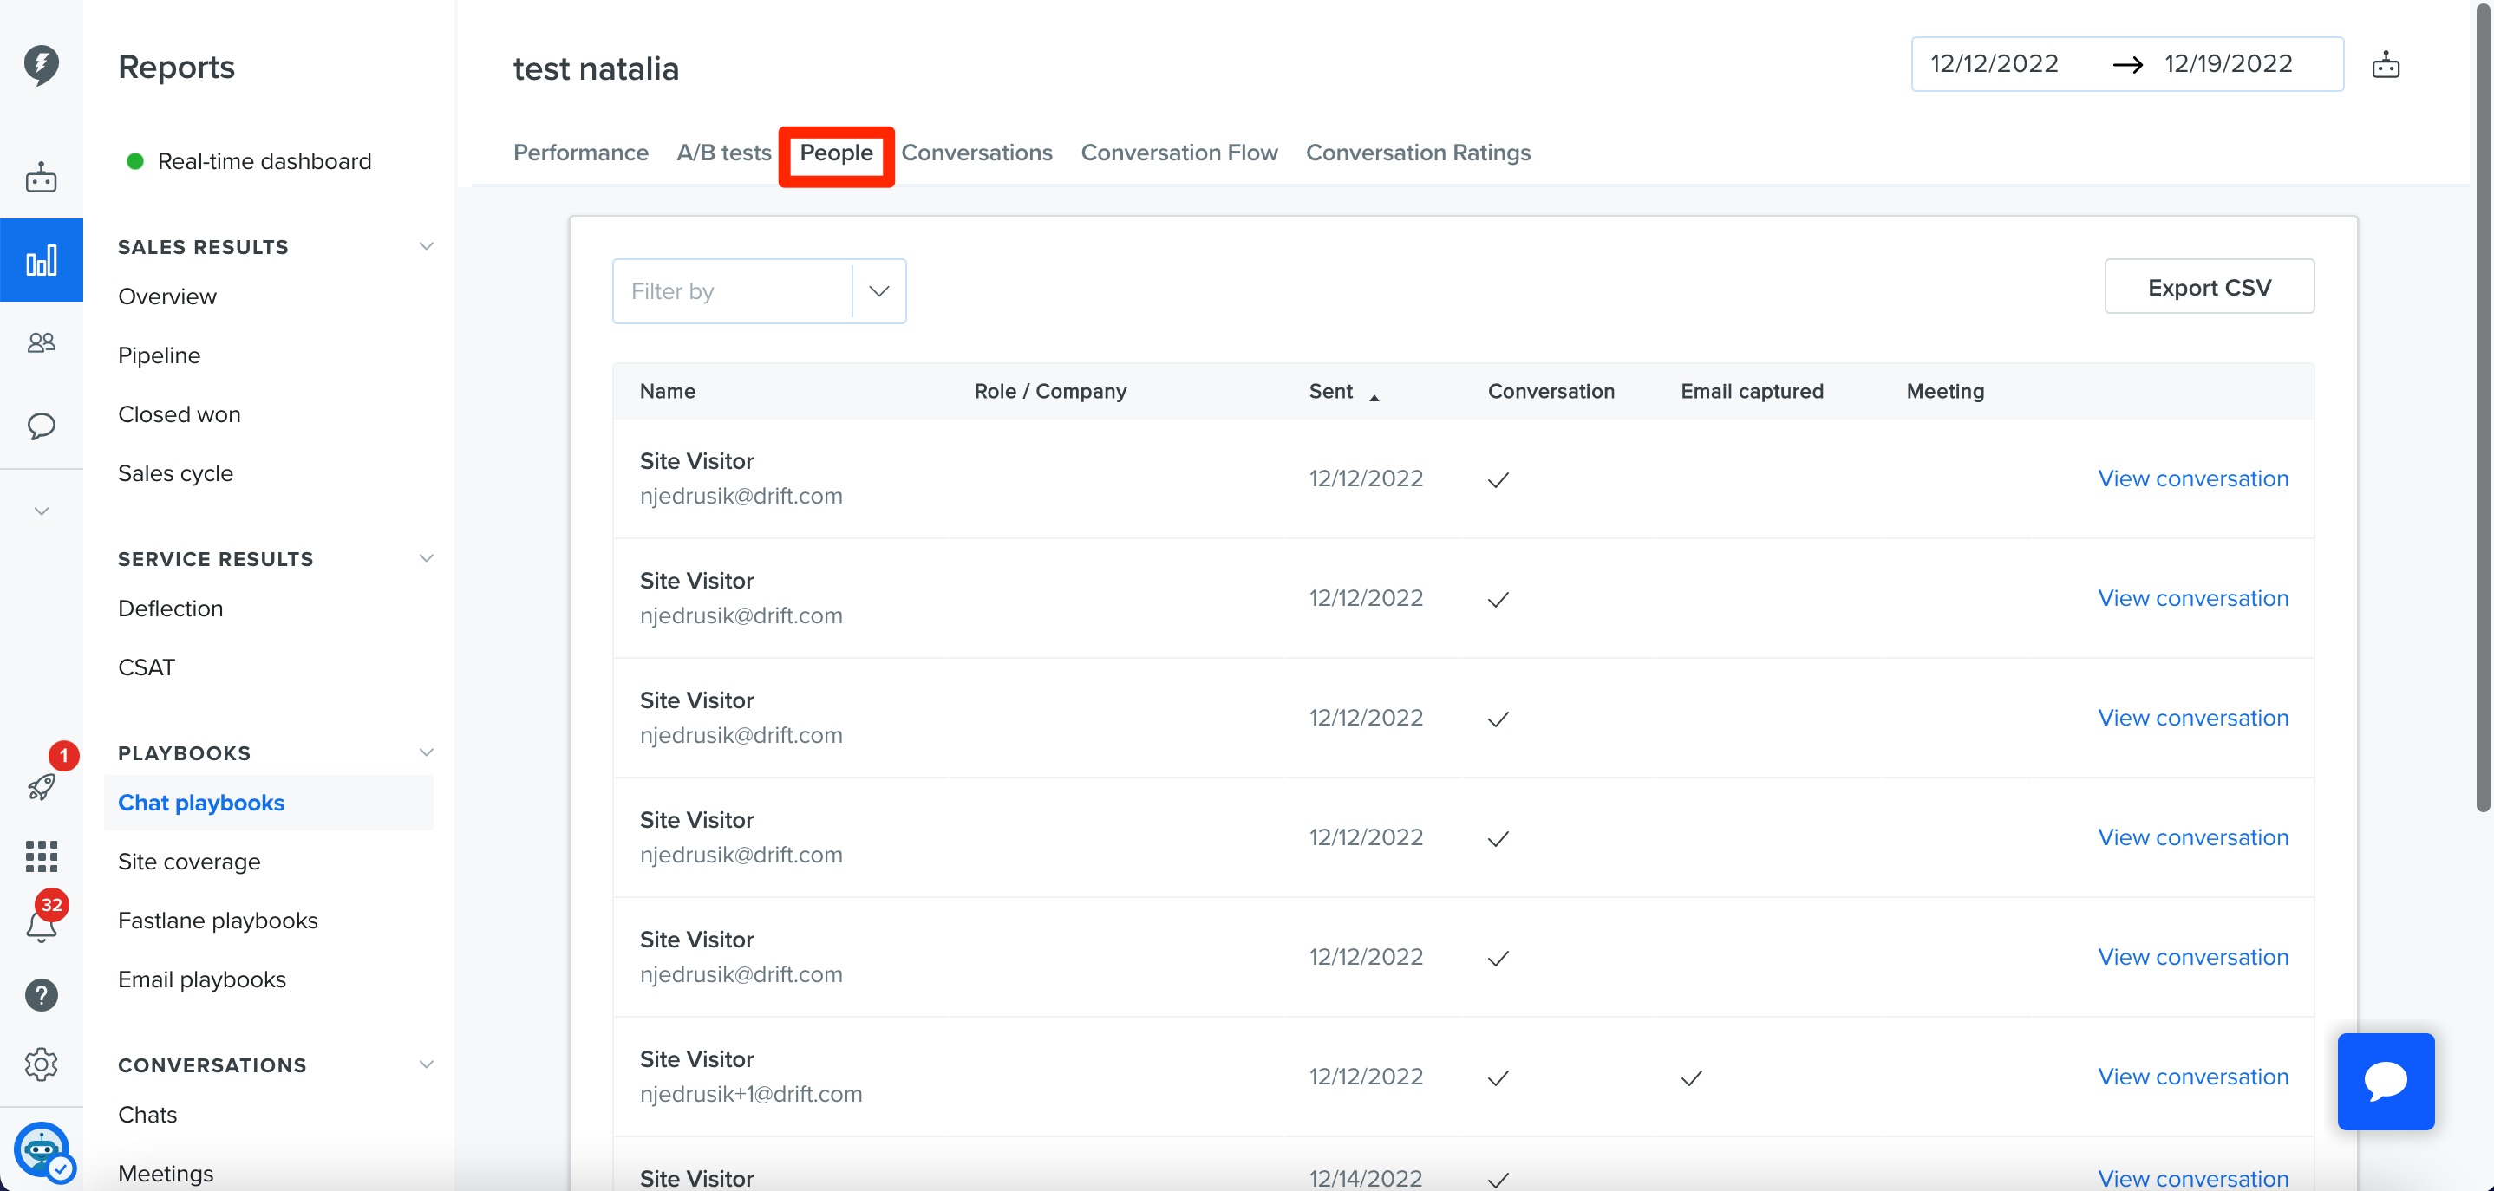Open the settings gear icon
Screen dimensions: 2494x1191
(x=41, y=1064)
